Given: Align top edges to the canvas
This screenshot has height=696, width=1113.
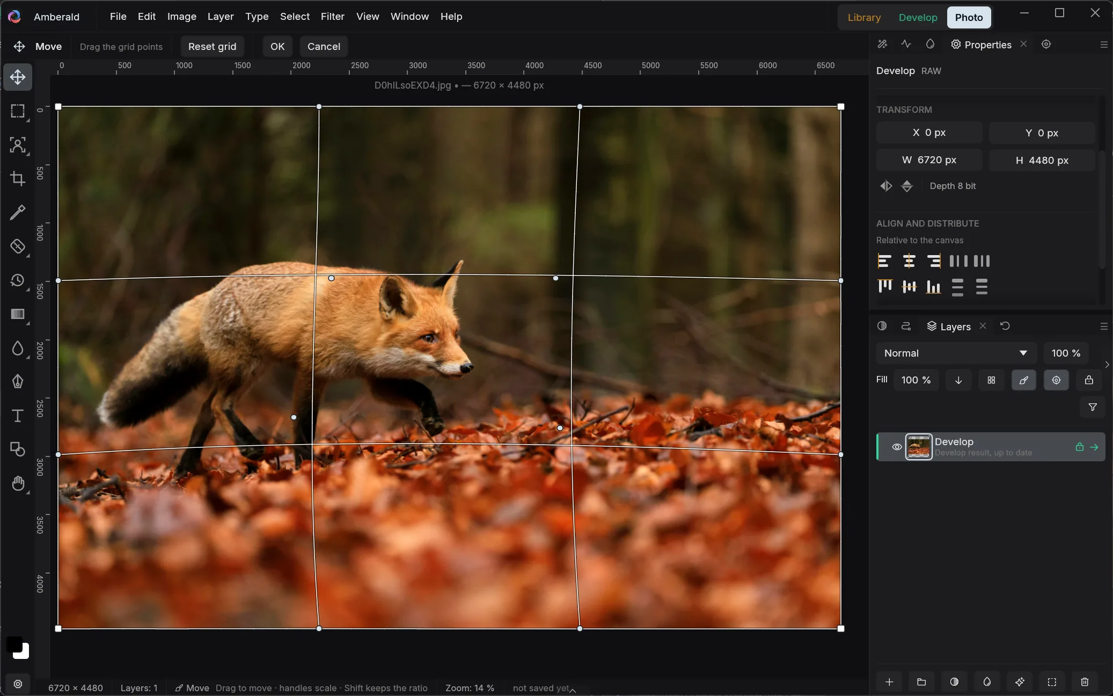Looking at the screenshot, I should pyautogui.click(x=884, y=286).
